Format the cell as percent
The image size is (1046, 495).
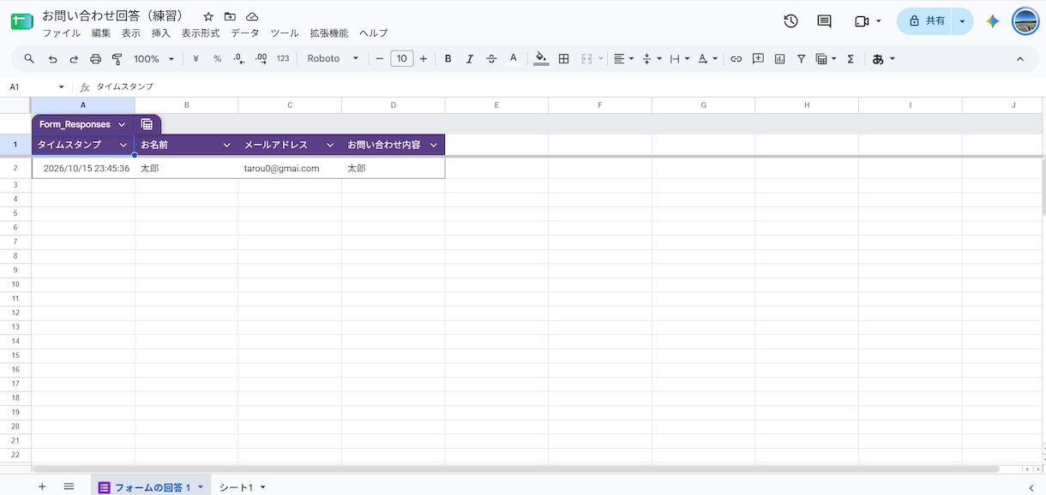click(217, 59)
